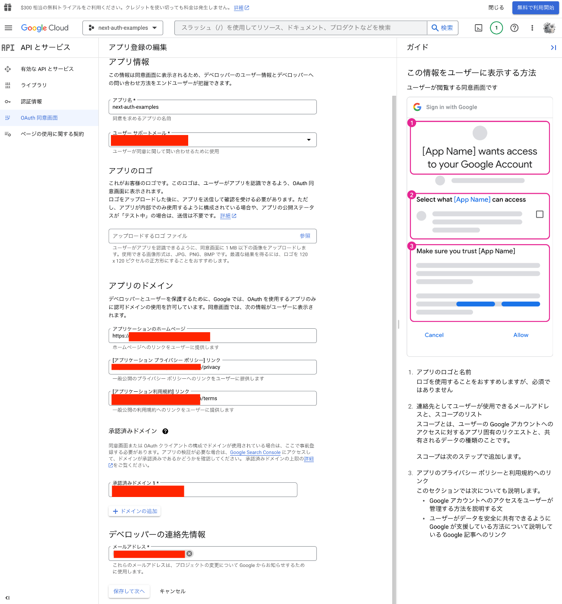
Task: Click 無料で利用開始 button
Action: 535,8
